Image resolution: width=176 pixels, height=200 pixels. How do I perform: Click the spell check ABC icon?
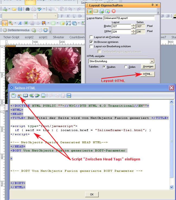[39, 9]
